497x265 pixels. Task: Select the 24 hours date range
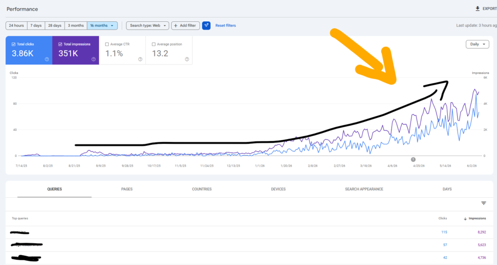tap(17, 26)
